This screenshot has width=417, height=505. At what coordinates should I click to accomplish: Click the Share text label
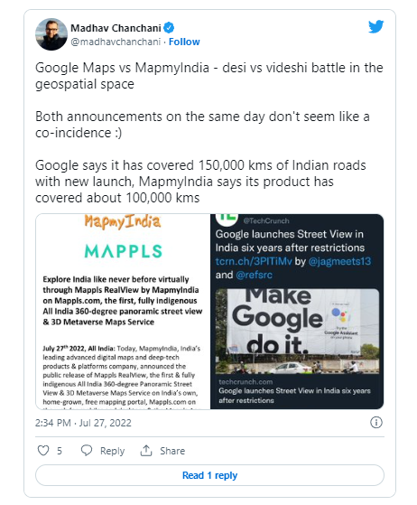(172, 451)
